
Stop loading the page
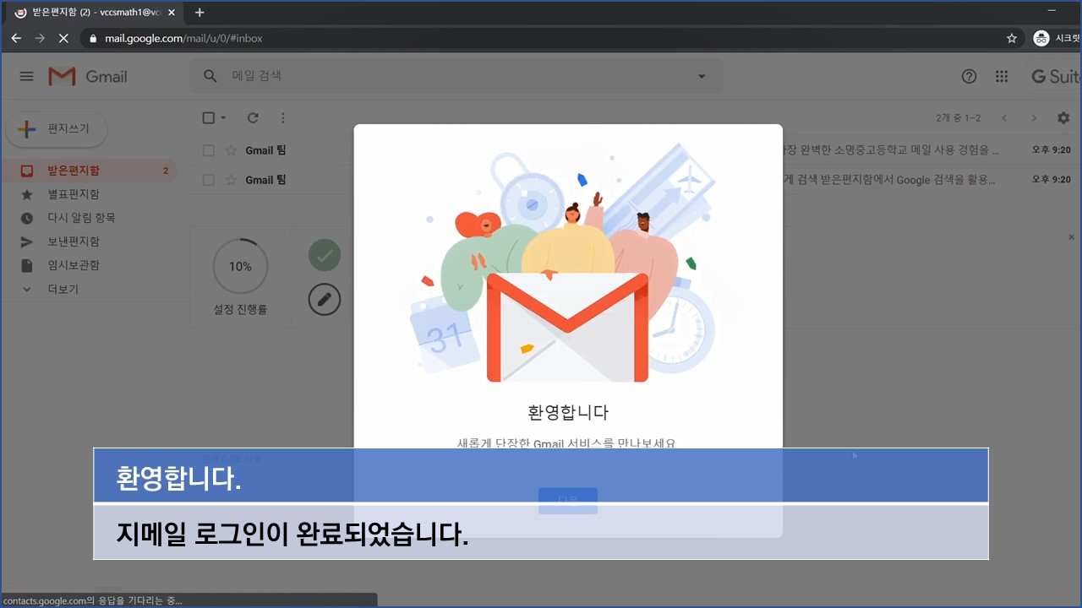64,38
